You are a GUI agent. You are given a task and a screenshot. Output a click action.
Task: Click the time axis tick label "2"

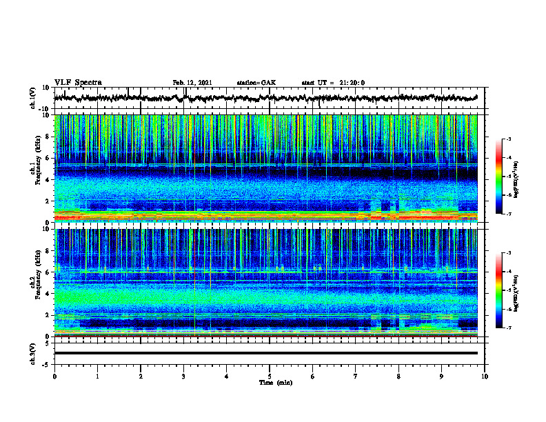pos(141,376)
